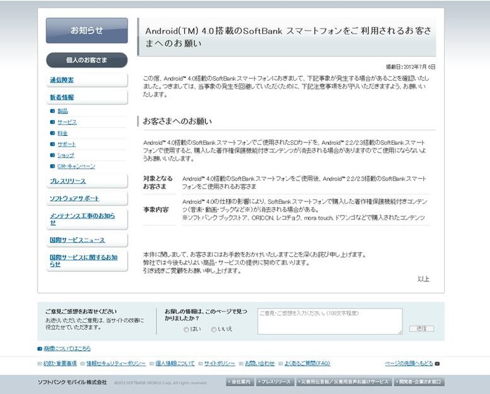
Task: Click the 送信 submit button
Action: [421, 329]
